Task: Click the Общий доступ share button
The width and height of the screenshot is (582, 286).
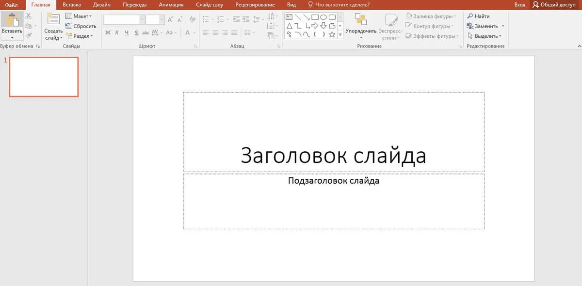Action: (x=555, y=5)
